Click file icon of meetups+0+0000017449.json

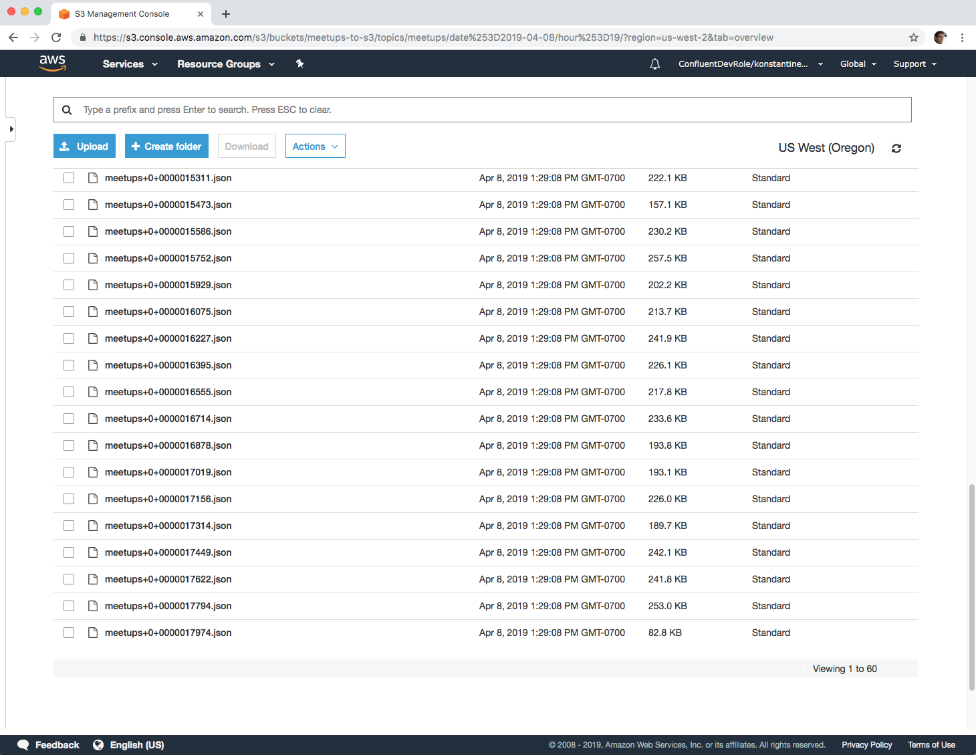click(93, 552)
